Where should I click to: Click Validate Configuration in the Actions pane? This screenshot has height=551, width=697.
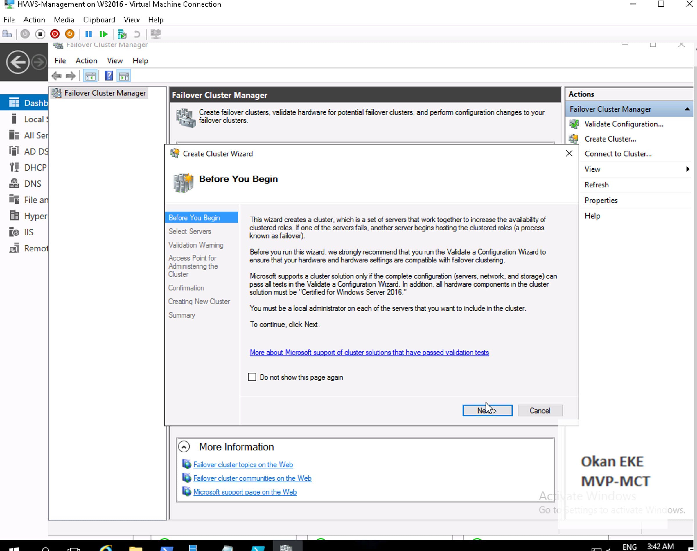click(x=624, y=124)
